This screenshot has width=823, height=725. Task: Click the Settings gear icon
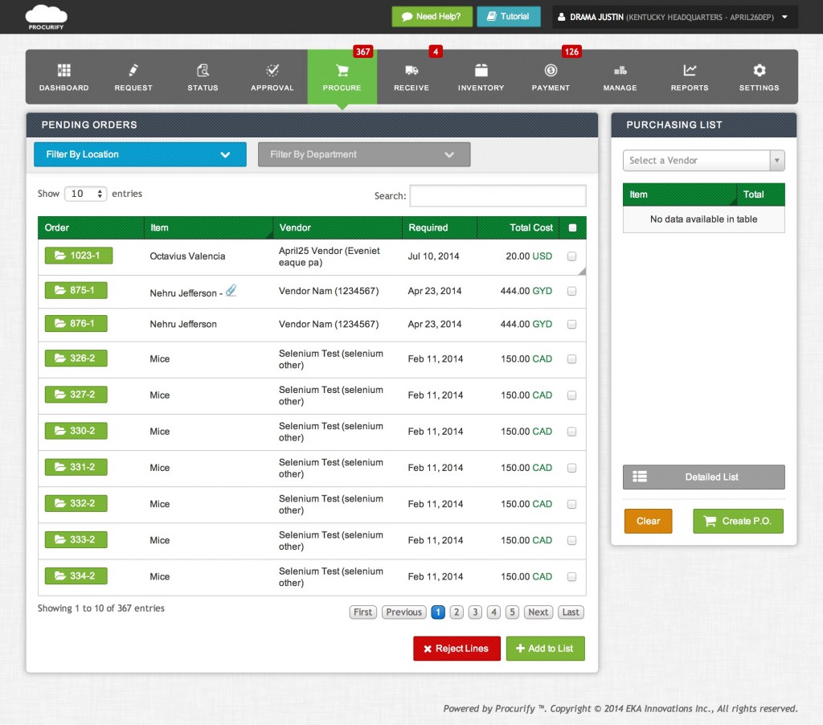point(760,71)
